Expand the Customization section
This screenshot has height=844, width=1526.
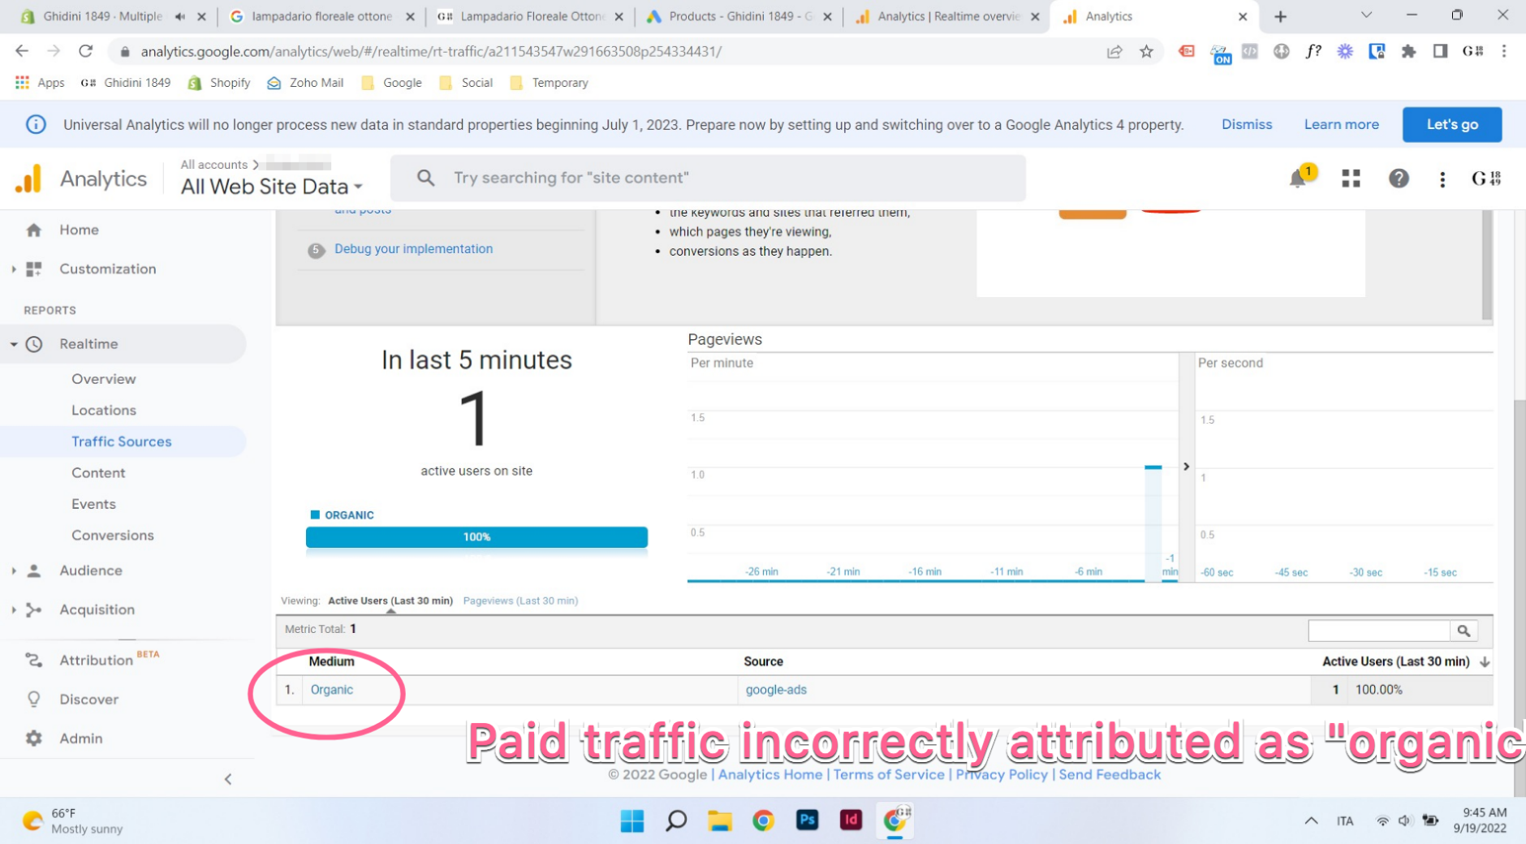[14, 269]
